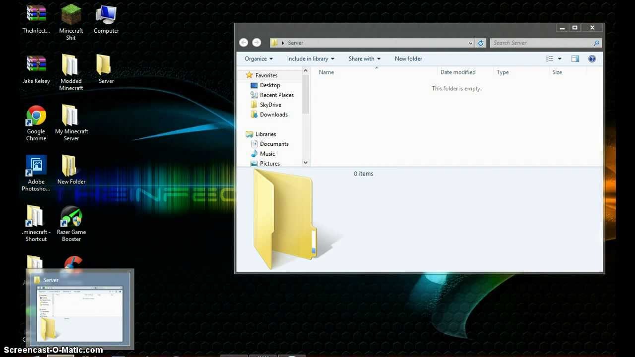The width and height of the screenshot is (635, 357).
Task: Select Server taskbar preview thumbnail
Action: (x=80, y=309)
